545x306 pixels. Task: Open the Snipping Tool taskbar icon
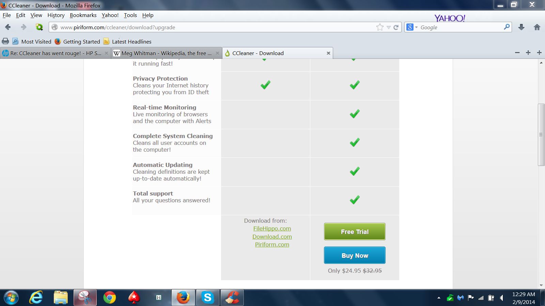pos(85,298)
